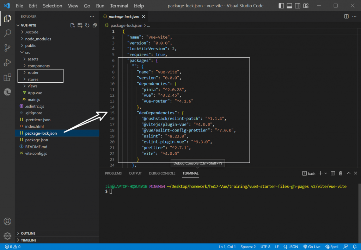This screenshot has width=361, height=250.
Task: Open the Edit menu
Action: [x=33, y=6]
